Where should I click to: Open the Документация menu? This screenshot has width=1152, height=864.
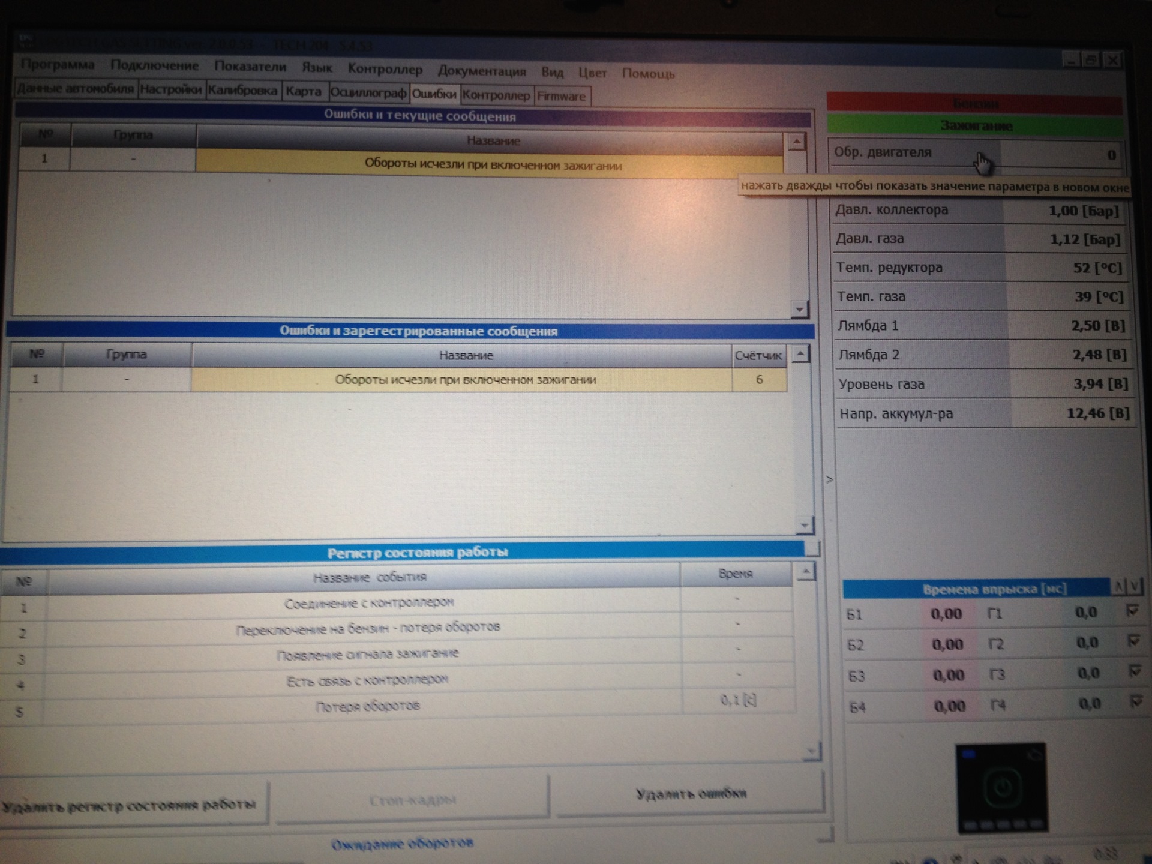point(482,71)
